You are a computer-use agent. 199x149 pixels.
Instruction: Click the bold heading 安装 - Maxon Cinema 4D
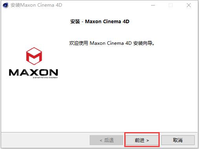tap(100, 22)
